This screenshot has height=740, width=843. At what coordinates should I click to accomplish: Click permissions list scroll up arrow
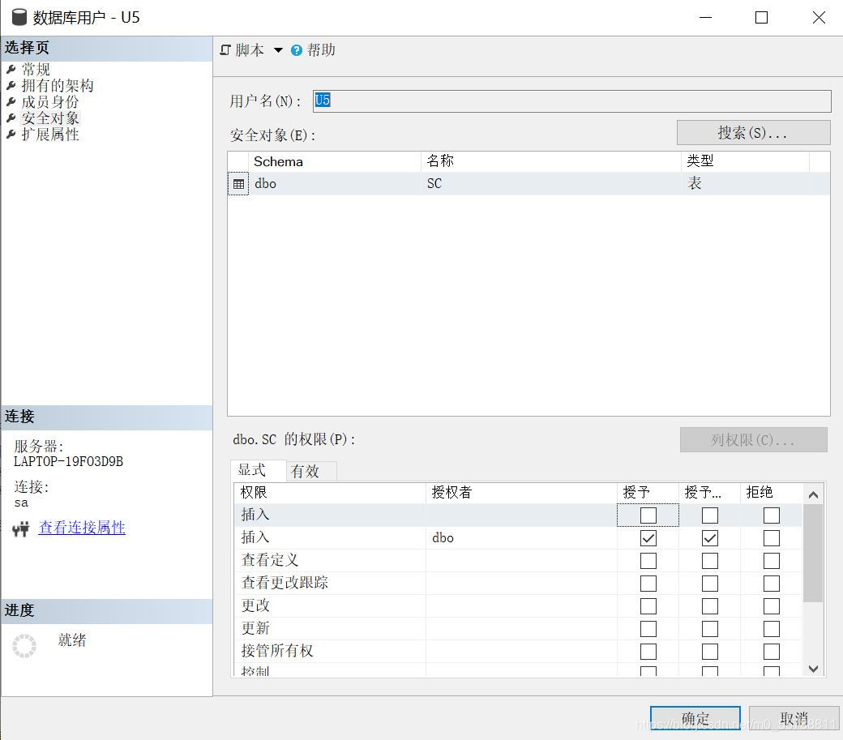[x=814, y=495]
